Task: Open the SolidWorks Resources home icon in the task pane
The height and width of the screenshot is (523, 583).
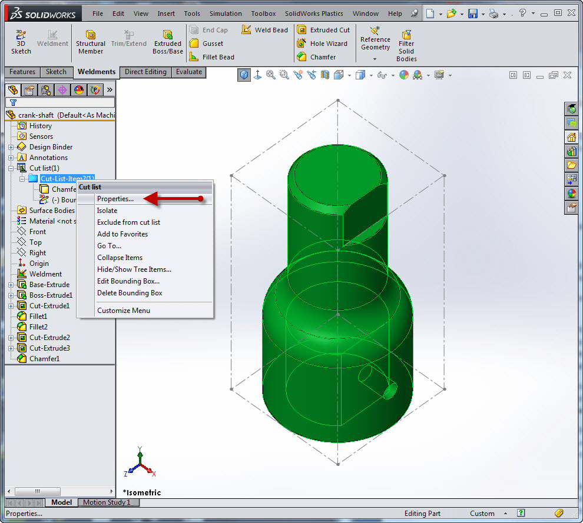Action: (571, 138)
